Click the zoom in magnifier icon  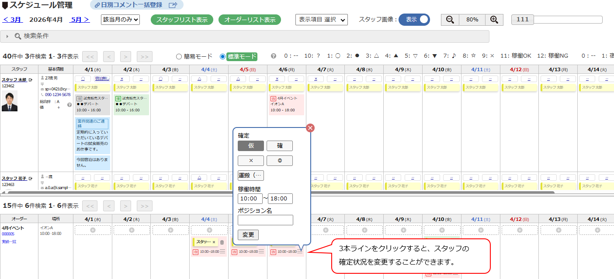(x=494, y=20)
